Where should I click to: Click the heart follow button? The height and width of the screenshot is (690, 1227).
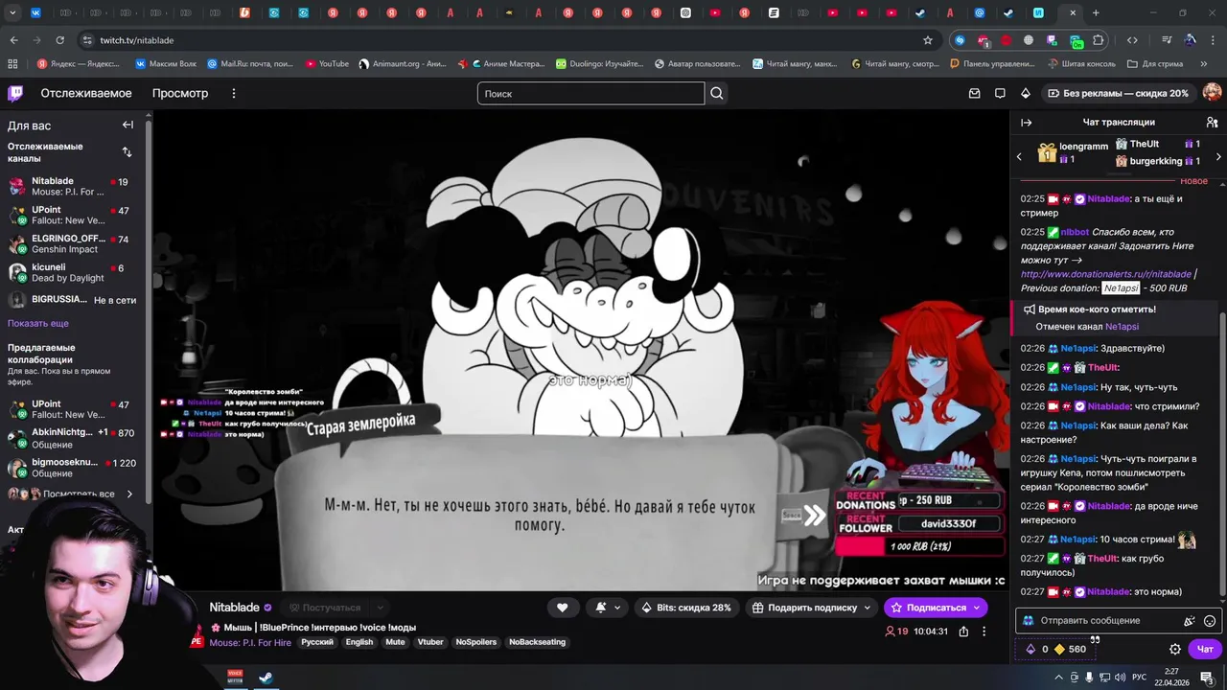coord(563,608)
